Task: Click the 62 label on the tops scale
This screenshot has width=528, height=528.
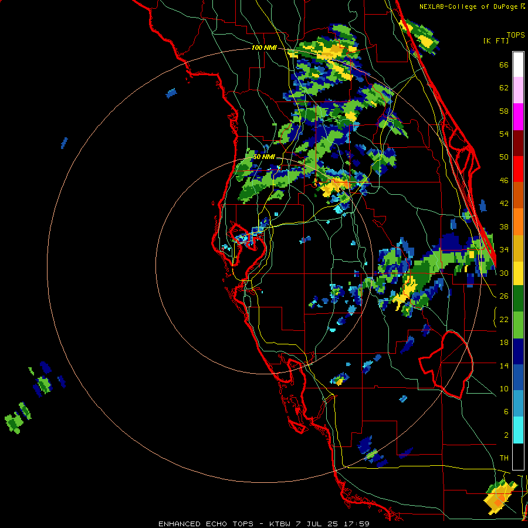Action: [x=504, y=88]
